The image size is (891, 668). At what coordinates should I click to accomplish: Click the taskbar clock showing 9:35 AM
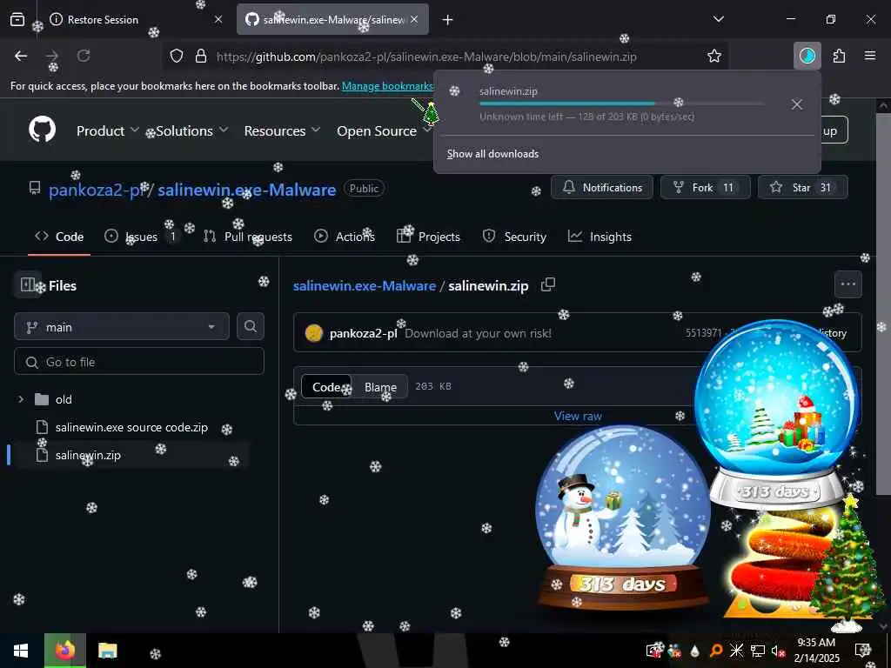[816, 651]
